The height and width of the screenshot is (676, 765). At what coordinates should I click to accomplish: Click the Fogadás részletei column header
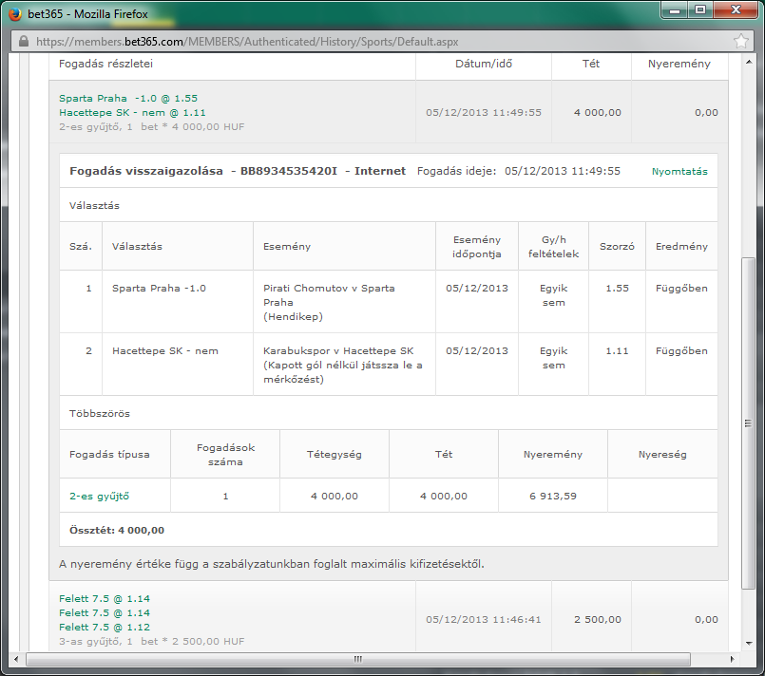point(105,64)
